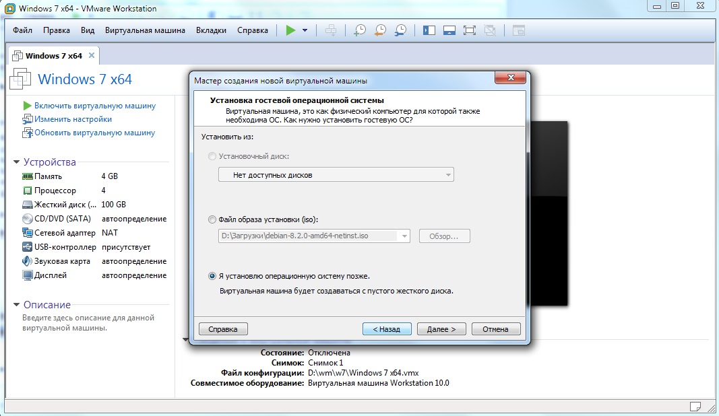This screenshot has height=416, width=719.
Task: Click the Send Ctrl+Alt+Del toolbar icon
Action: [331, 30]
